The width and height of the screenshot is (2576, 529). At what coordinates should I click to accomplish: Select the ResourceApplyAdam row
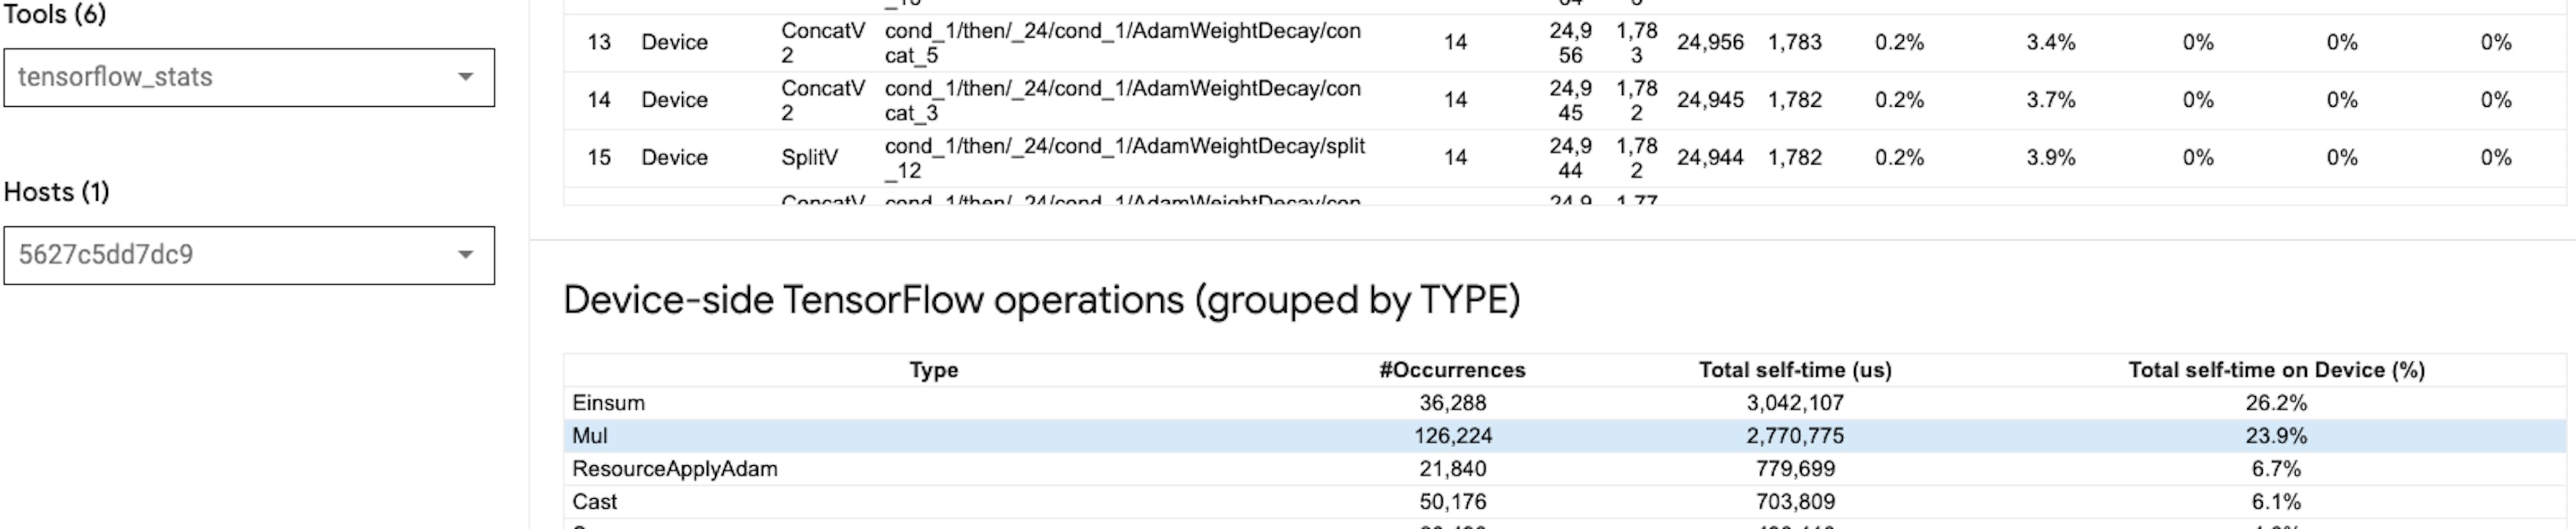(x=1565, y=469)
